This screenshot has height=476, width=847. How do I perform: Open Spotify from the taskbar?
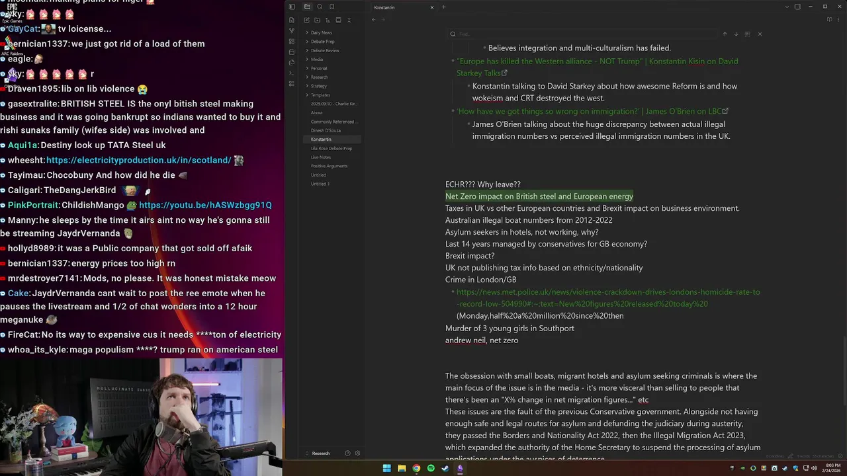[431, 468]
